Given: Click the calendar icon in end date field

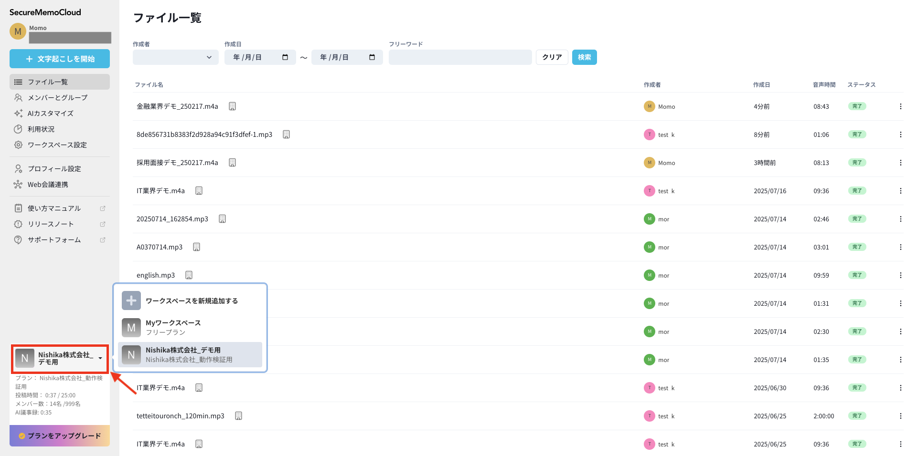Looking at the screenshot, I should [x=372, y=57].
